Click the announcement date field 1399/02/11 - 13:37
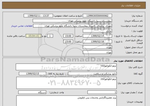Viewport: 150px width, 106px height. click(x=38, y=16)
